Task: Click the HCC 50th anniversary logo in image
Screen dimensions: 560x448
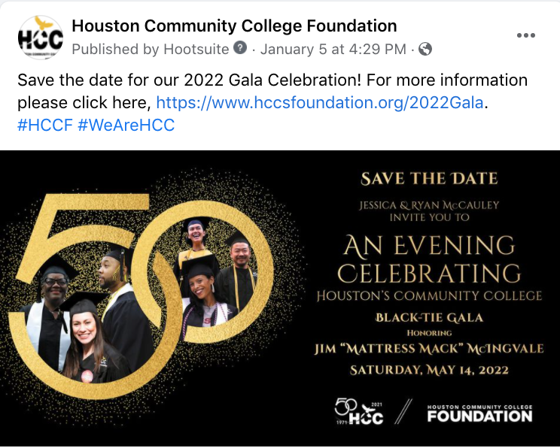Action: (x=359, y=412)
